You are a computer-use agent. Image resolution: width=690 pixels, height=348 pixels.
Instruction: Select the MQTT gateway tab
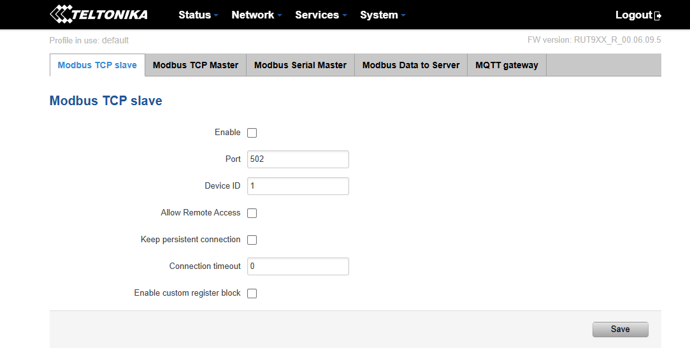click(507, 65)
